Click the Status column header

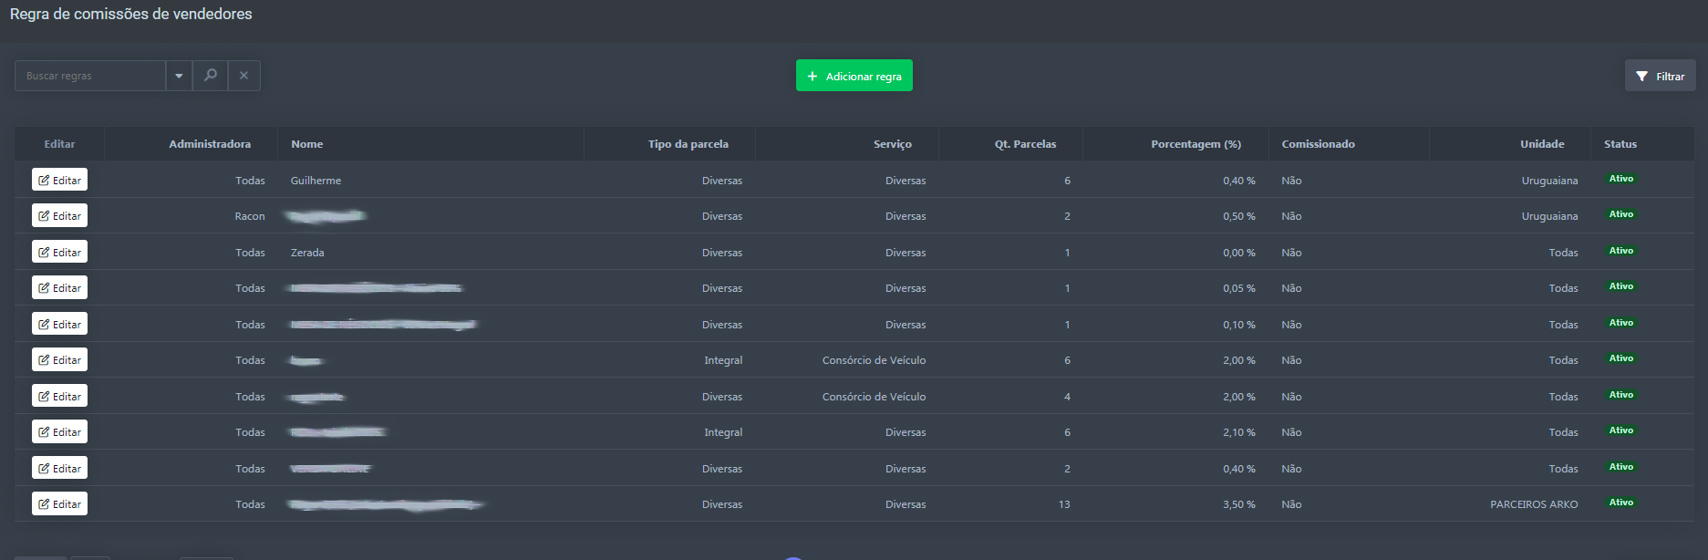(x=1620, y=144)
